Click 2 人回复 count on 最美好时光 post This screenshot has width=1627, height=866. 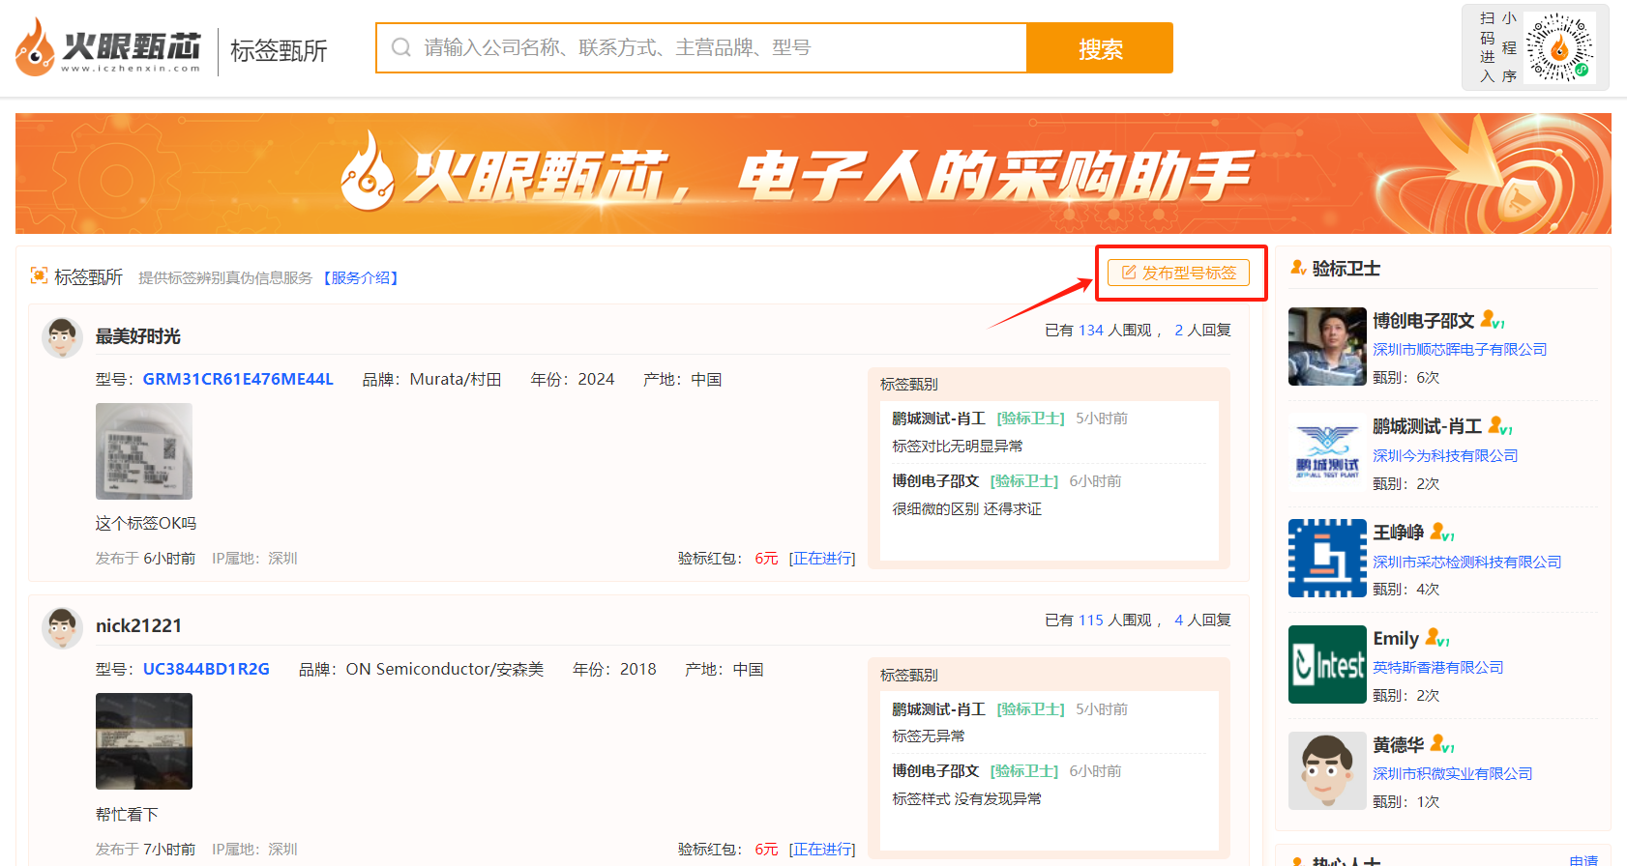(1202, 331)
